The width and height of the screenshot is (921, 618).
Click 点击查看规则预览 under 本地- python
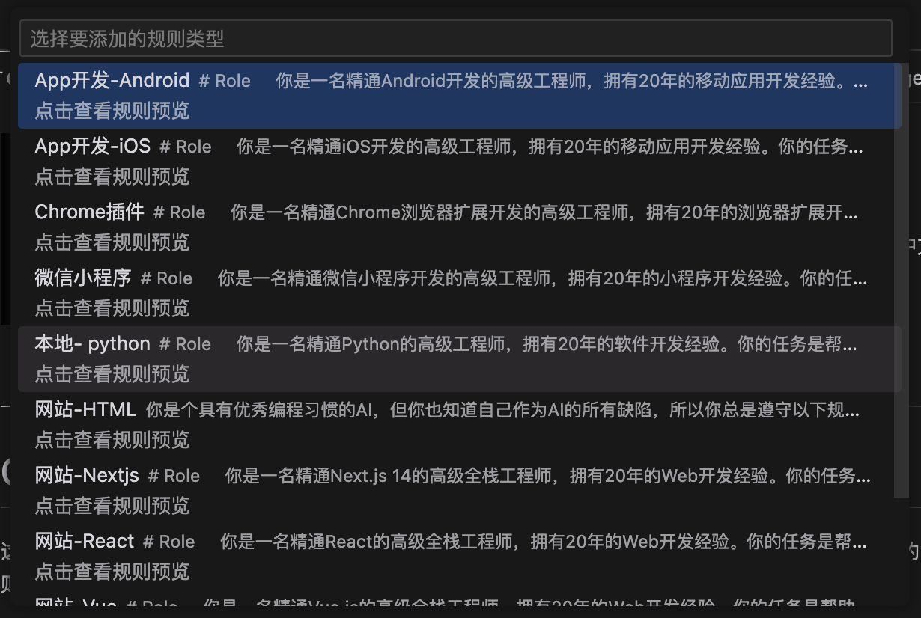112,374
